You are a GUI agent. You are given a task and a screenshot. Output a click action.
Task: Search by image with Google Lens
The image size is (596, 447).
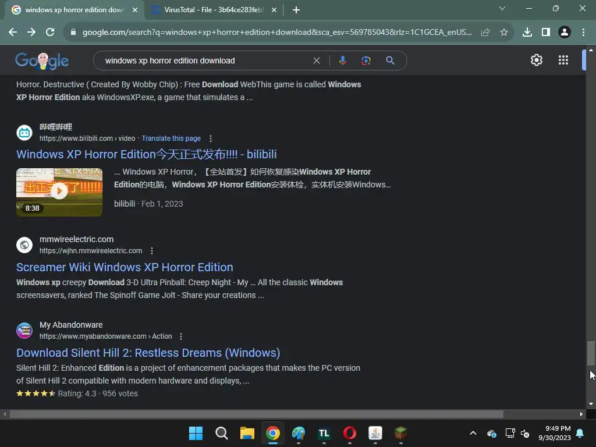366,61
